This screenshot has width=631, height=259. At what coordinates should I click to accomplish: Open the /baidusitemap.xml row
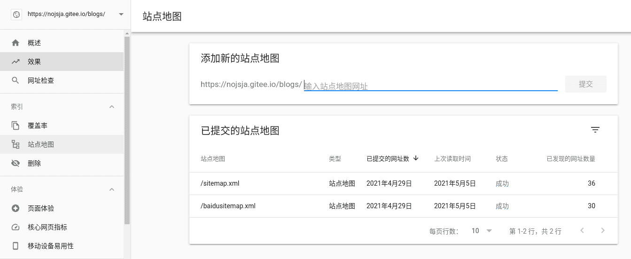(x=403, y=206)
